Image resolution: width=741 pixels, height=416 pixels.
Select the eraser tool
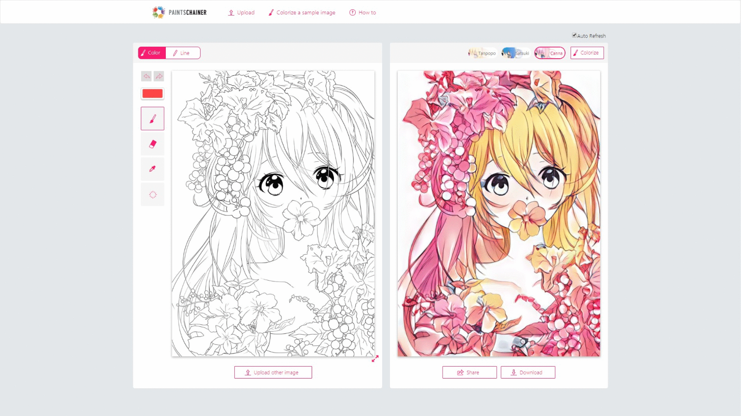click(x=152, y=144)
